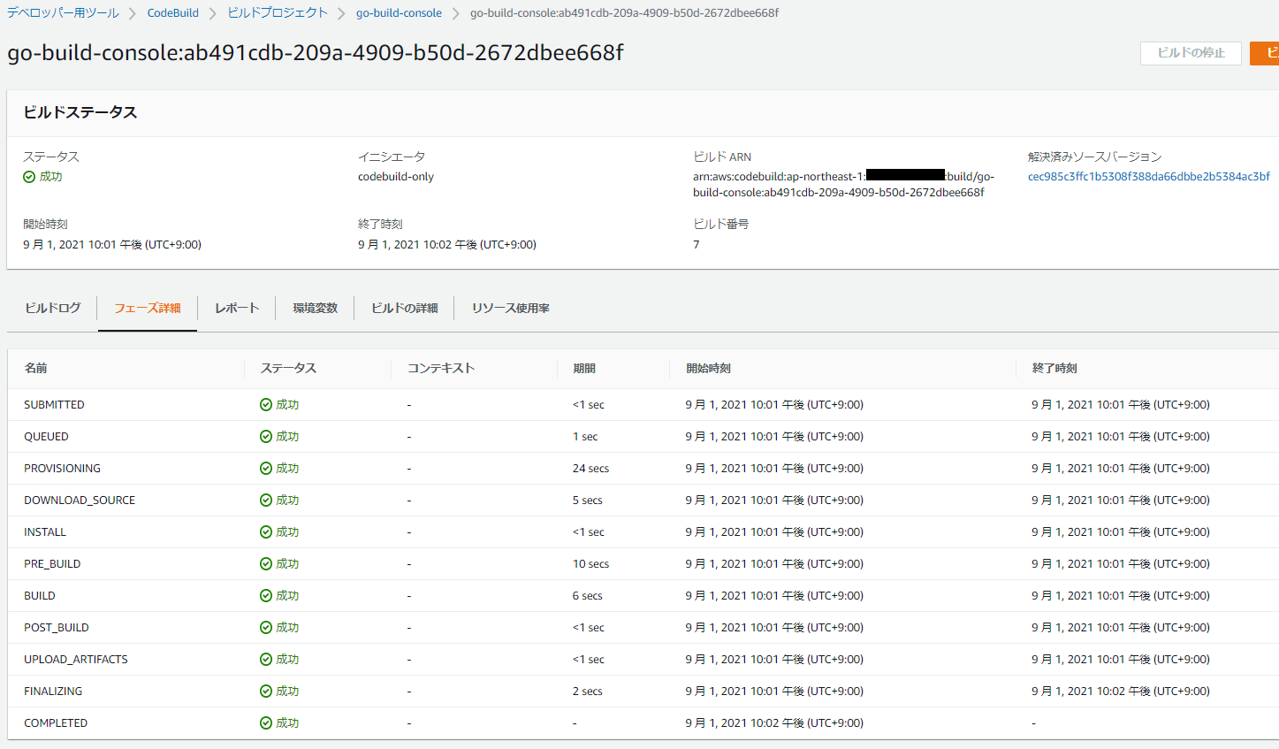Click the SUBMITTED row success icon
Image resolution: width=1279 pixels, height=749 pixels.
click(x=266, y=405)
